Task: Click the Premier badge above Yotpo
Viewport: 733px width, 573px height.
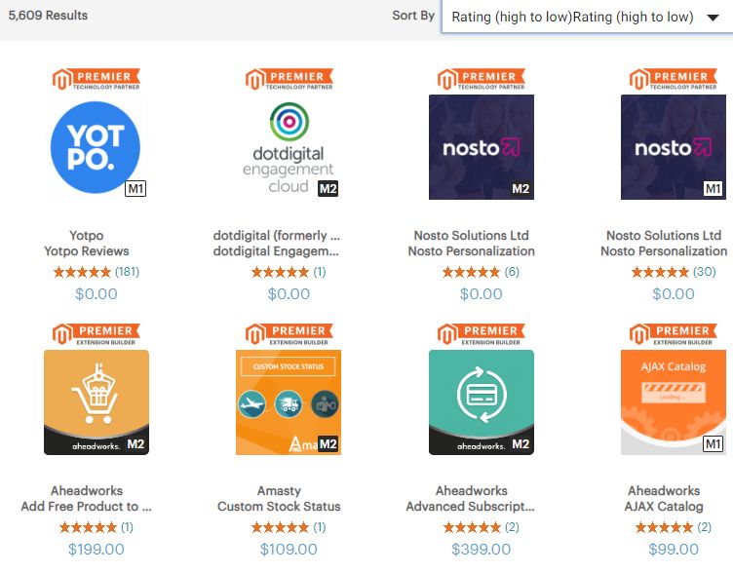Action: (x=96, y=78)
